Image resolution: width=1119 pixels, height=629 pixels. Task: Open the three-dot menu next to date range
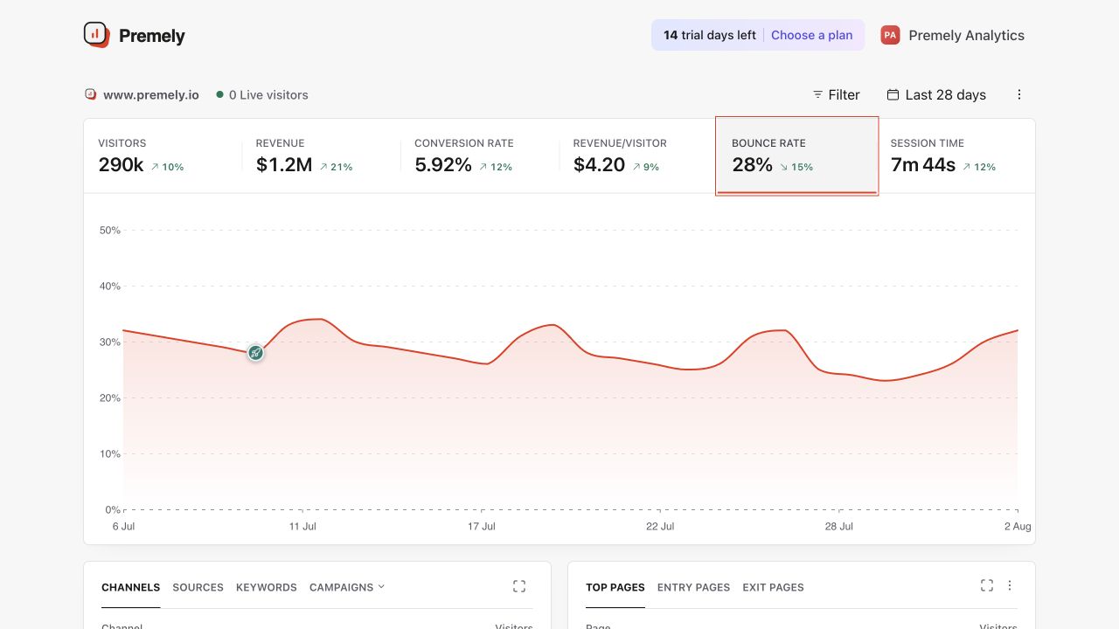coord(1019,94)
